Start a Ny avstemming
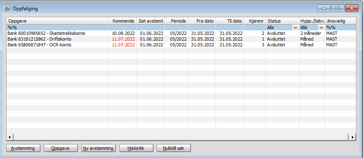Viewport: 363px width, 158px height. coord(98,148)
